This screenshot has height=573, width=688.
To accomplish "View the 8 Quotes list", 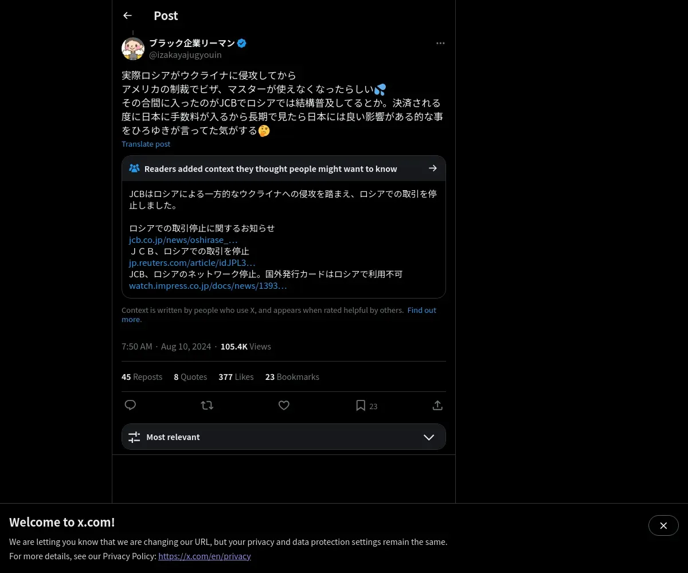I will [x=190, y=376].
